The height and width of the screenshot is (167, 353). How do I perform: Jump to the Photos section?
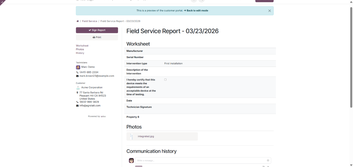click(x=80, y=49)
